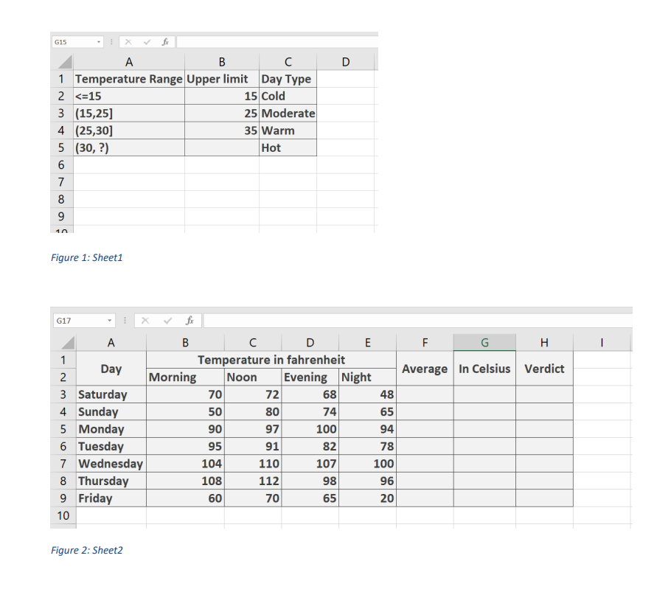The width and height of the screenshot is (671, 592).
Task: Select column header G in Sheet2
Action: (x=484, y=341)
